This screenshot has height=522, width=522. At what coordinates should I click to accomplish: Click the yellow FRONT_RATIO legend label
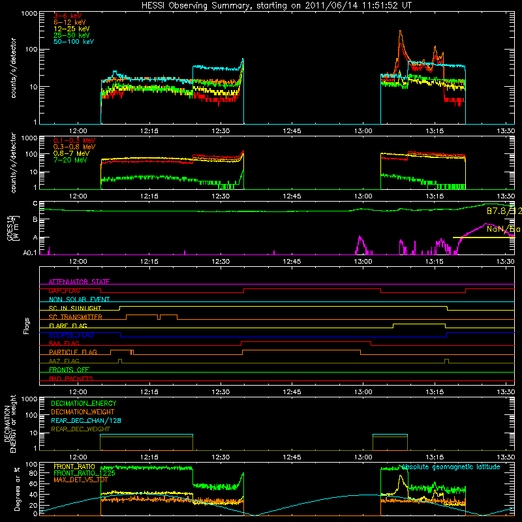click(74, 467)
